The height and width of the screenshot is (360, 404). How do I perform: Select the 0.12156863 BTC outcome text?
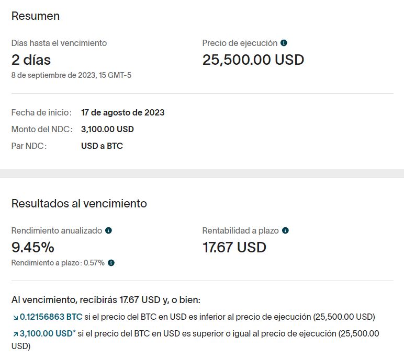(51, 317)
